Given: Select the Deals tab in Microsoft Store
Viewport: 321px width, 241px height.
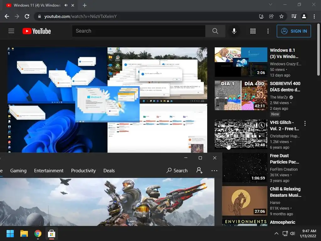Looking at the screenshot, I should coord(109,170).
